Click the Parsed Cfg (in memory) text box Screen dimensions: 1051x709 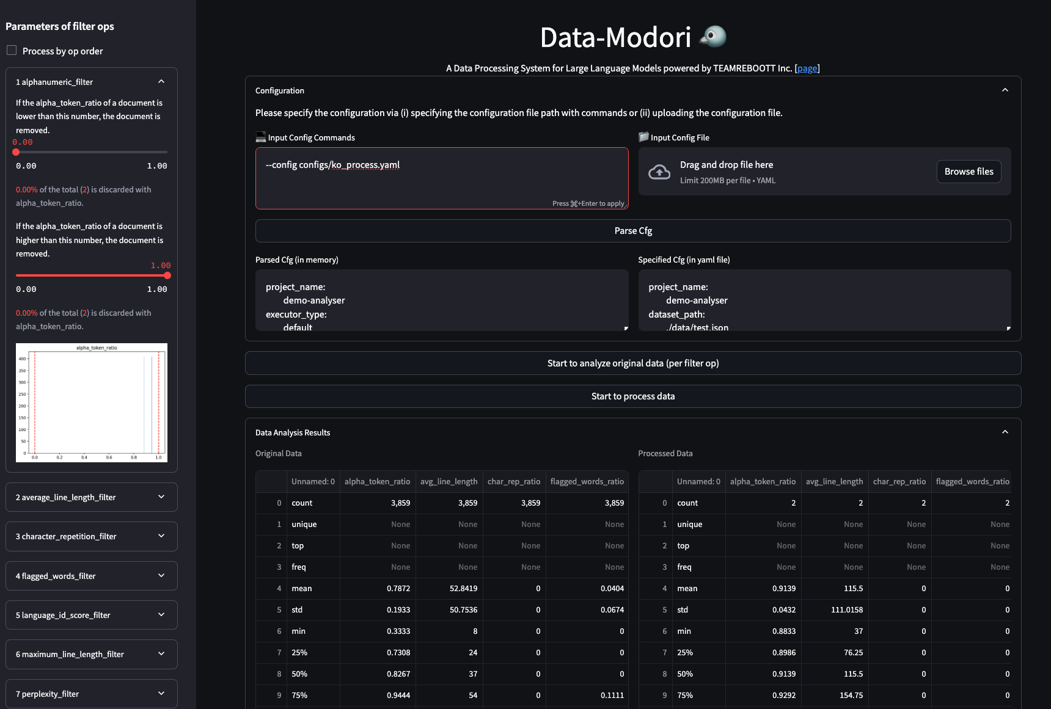(442, 300)
